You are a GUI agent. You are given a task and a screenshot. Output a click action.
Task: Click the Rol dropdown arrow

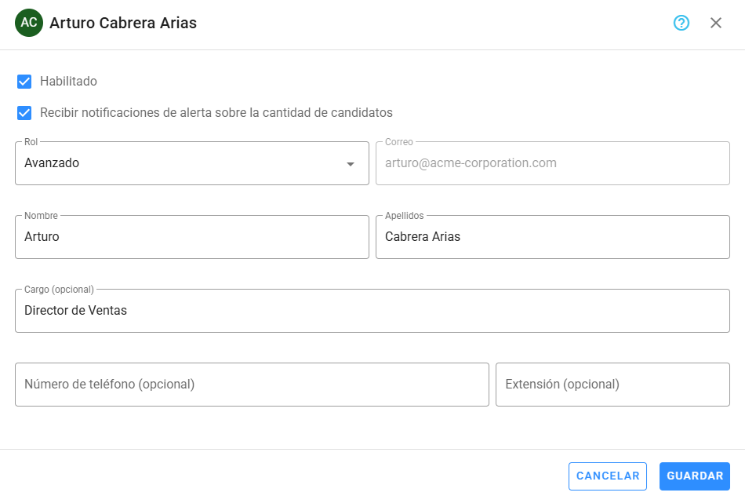click(352, 163)
